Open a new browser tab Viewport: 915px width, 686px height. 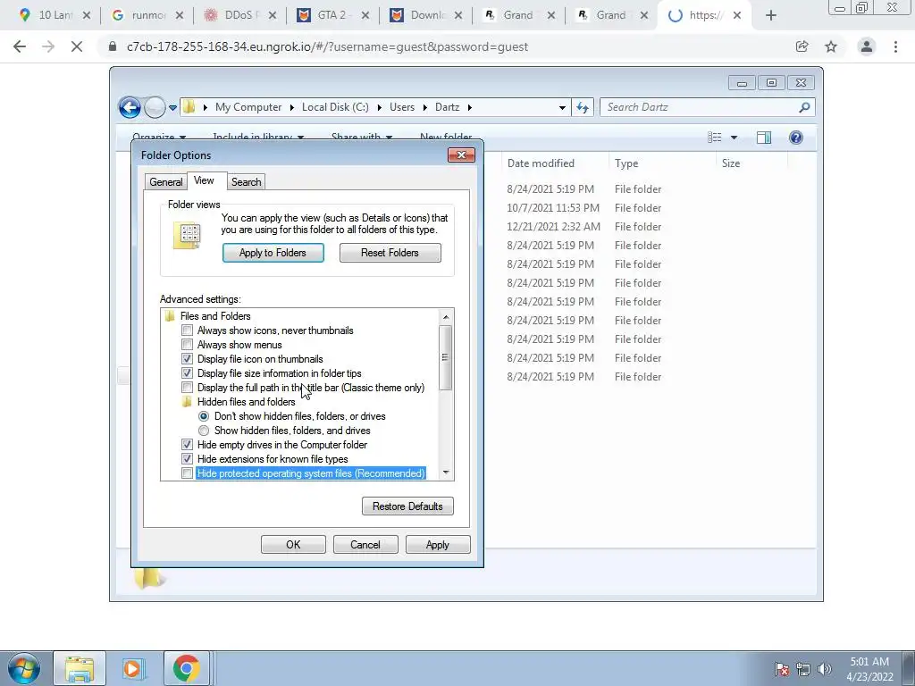(x=771, y=16)
